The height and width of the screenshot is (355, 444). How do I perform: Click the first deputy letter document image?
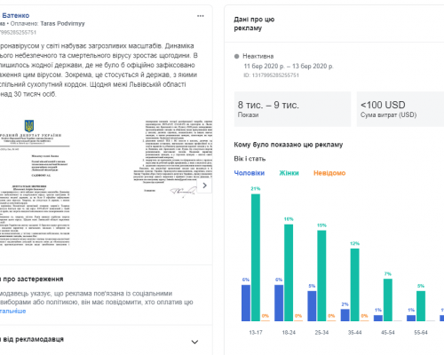tap(35, 183)
